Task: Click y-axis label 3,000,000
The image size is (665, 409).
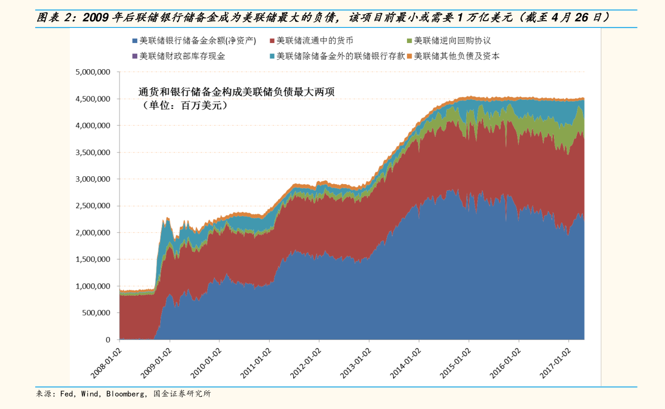Action: (x=93, y=179)
